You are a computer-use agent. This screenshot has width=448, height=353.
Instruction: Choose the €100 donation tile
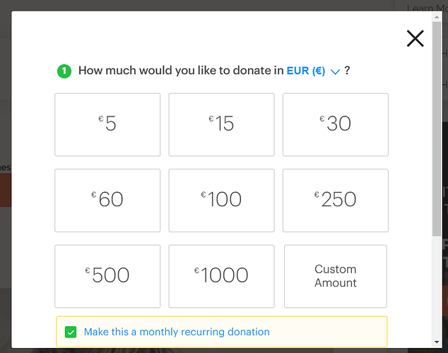(221, 201)
